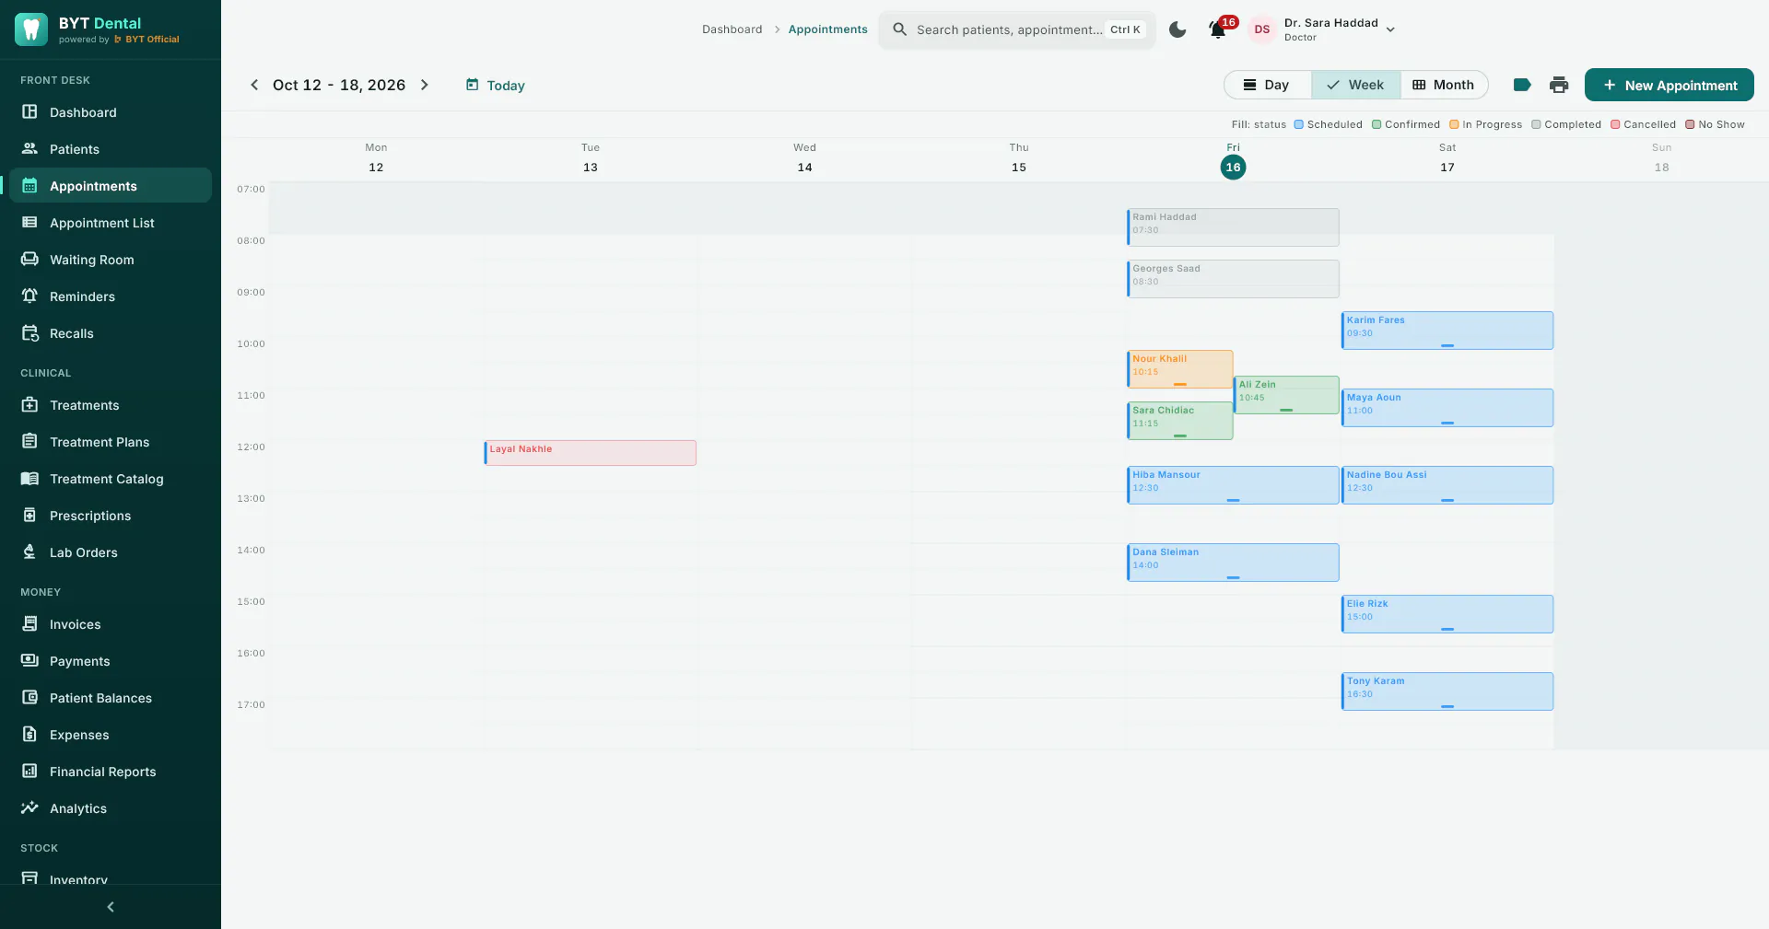Open Treatment Plans menu item
Image resolution: width=1769 pixels, height=929 pixels.
coord(111,442)
